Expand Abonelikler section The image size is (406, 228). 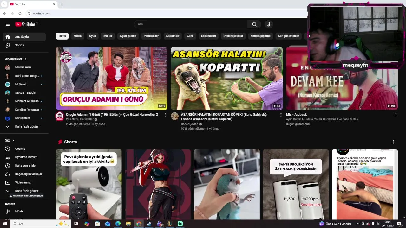click(16, 59)
